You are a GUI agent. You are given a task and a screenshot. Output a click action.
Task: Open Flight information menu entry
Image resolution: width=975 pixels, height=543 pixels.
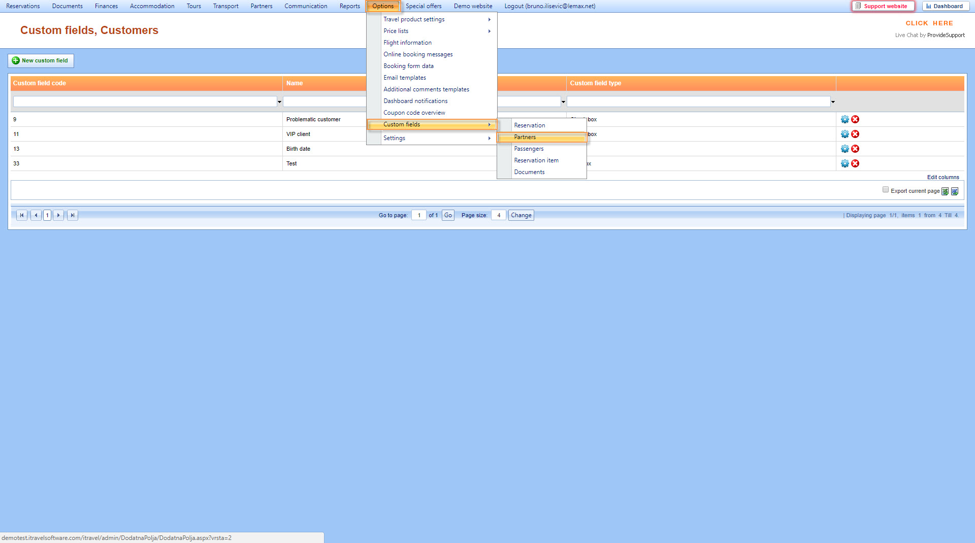pos(432,43)
